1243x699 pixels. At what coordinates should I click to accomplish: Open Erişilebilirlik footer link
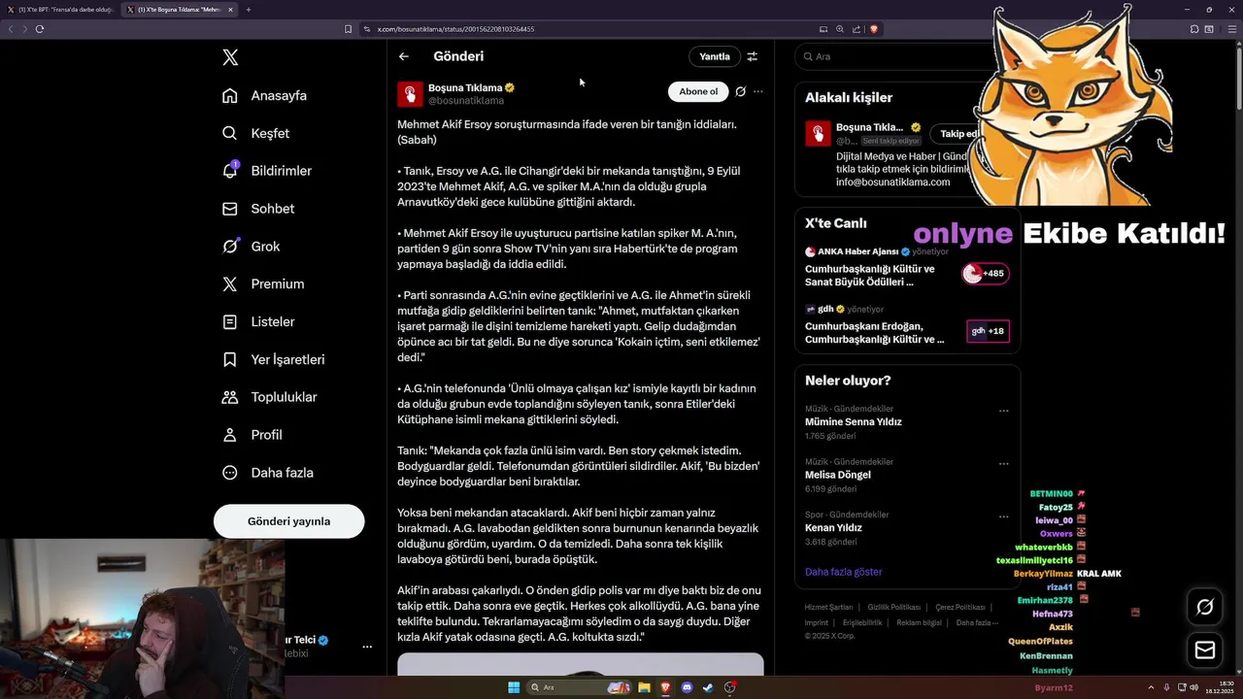pos(862,622)
